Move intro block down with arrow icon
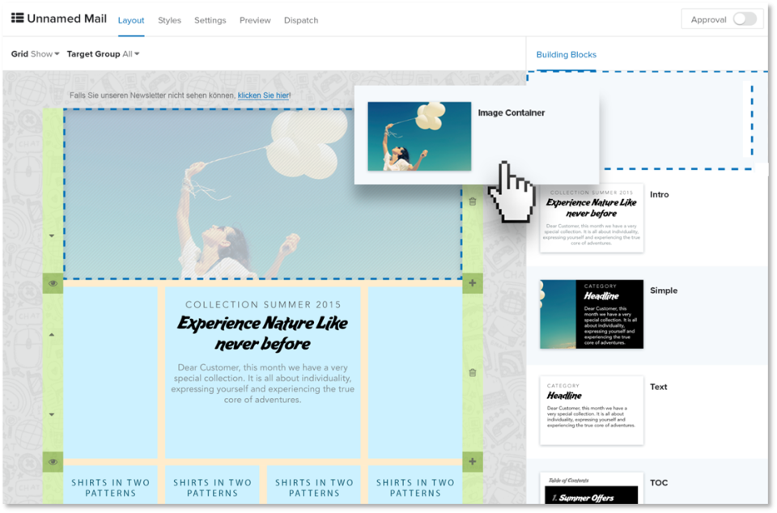This screenshot has height=513, width=777. point(52,414)
